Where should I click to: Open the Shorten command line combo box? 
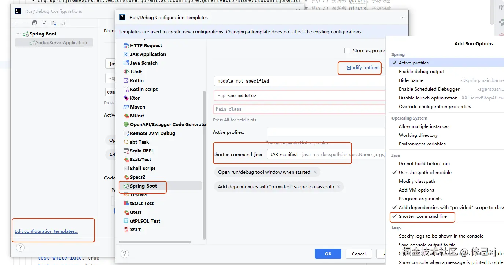(x=326, y=155)
